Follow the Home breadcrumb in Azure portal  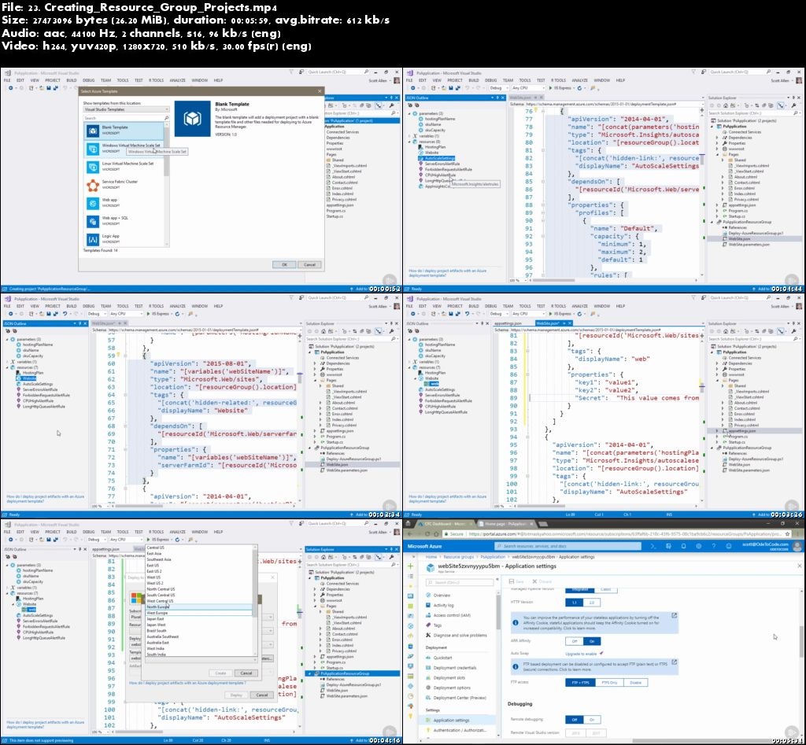[431, 557]
